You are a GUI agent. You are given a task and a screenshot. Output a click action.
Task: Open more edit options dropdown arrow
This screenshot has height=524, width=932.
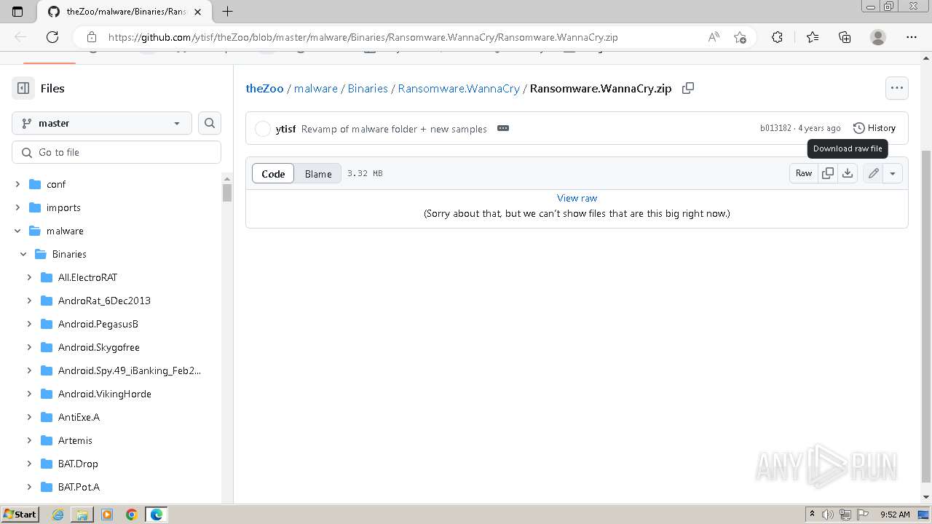click(893, 173)
